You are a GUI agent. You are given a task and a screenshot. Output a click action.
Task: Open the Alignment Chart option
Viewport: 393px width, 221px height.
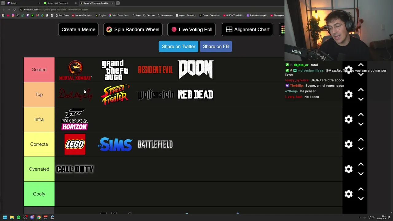click(x=247, y=29)
